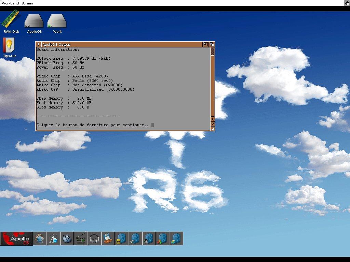Open the drawer with yellow jar dock icon
Image resolution: width=350 pixels, height=262 pixels.
click(122, 238)
